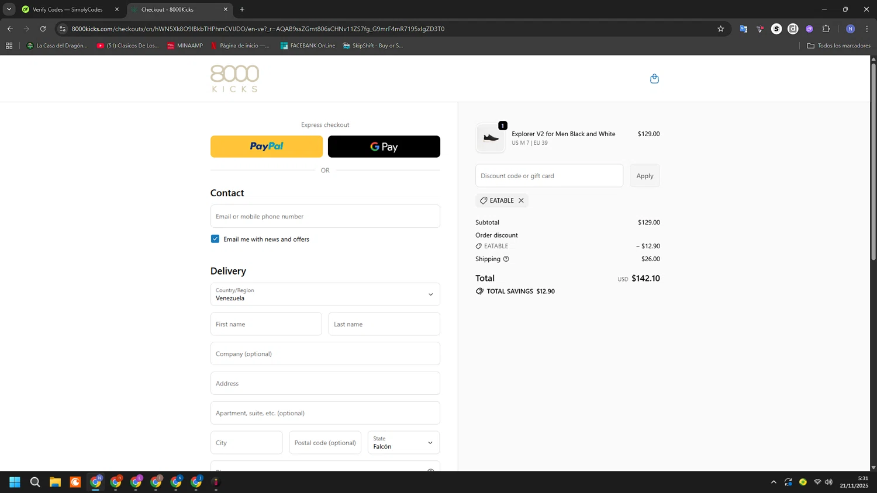The image size is (877, 493).
Task: Open the Chrome three-dot menu
Action: 867,29
